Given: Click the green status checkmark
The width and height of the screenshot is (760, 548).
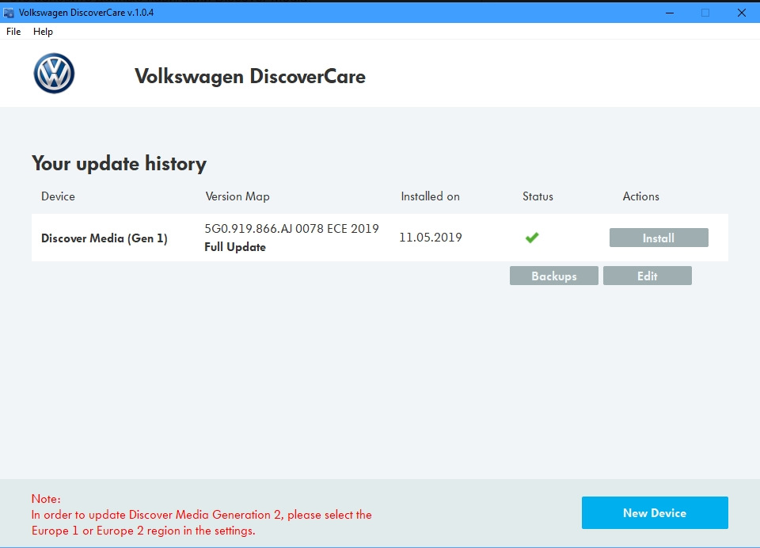Looking at the screenshot, I should pyautogui.click(x=532, y=238).
